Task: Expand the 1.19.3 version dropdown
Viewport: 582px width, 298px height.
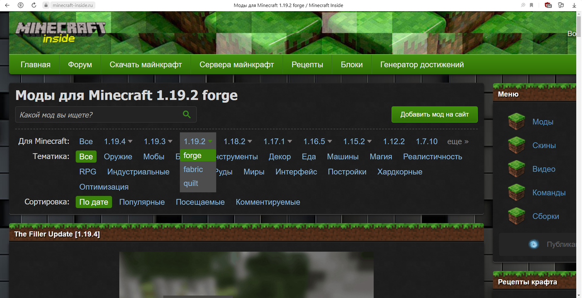Action: 170,141
